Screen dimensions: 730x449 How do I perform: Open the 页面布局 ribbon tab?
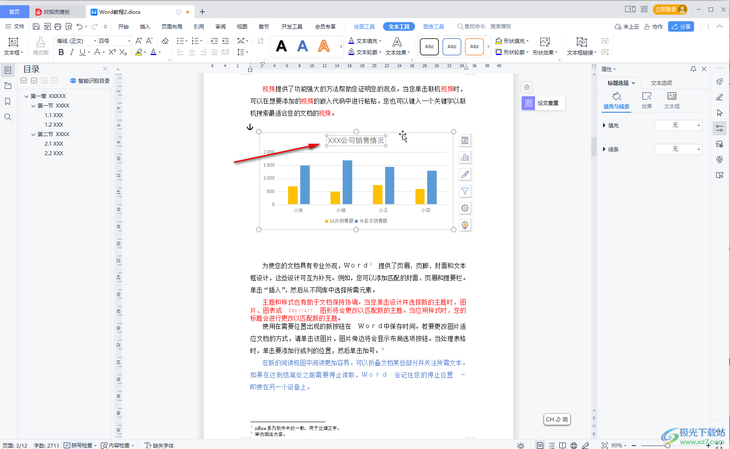tap(172, 26)
